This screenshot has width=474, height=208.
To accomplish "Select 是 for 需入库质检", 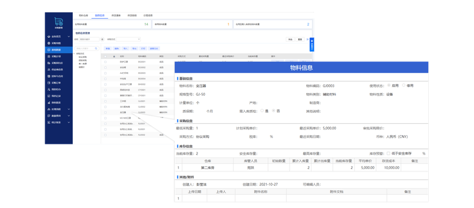I will (262, 111).
